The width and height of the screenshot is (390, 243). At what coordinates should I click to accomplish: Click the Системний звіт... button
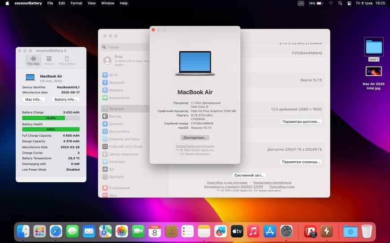(x=249, y=175)
